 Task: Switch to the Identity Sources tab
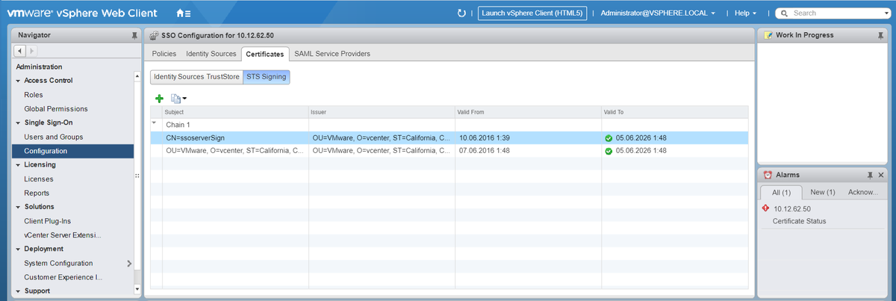click(211, 54)
